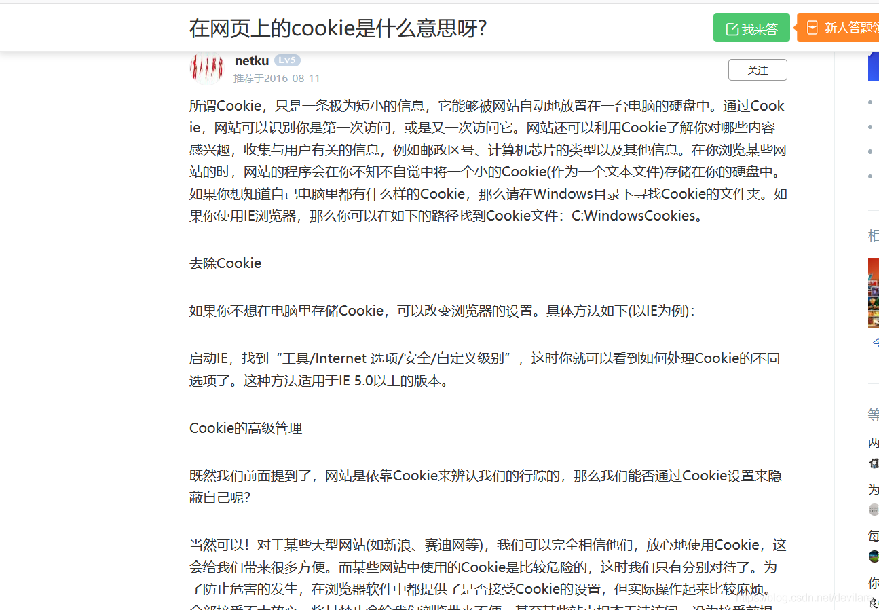Click the username netku
The height and width of the screenshot is (610, 879).
tap(252, 60)
